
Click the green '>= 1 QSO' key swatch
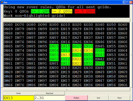pyautogui.click(x=40, y=11)
